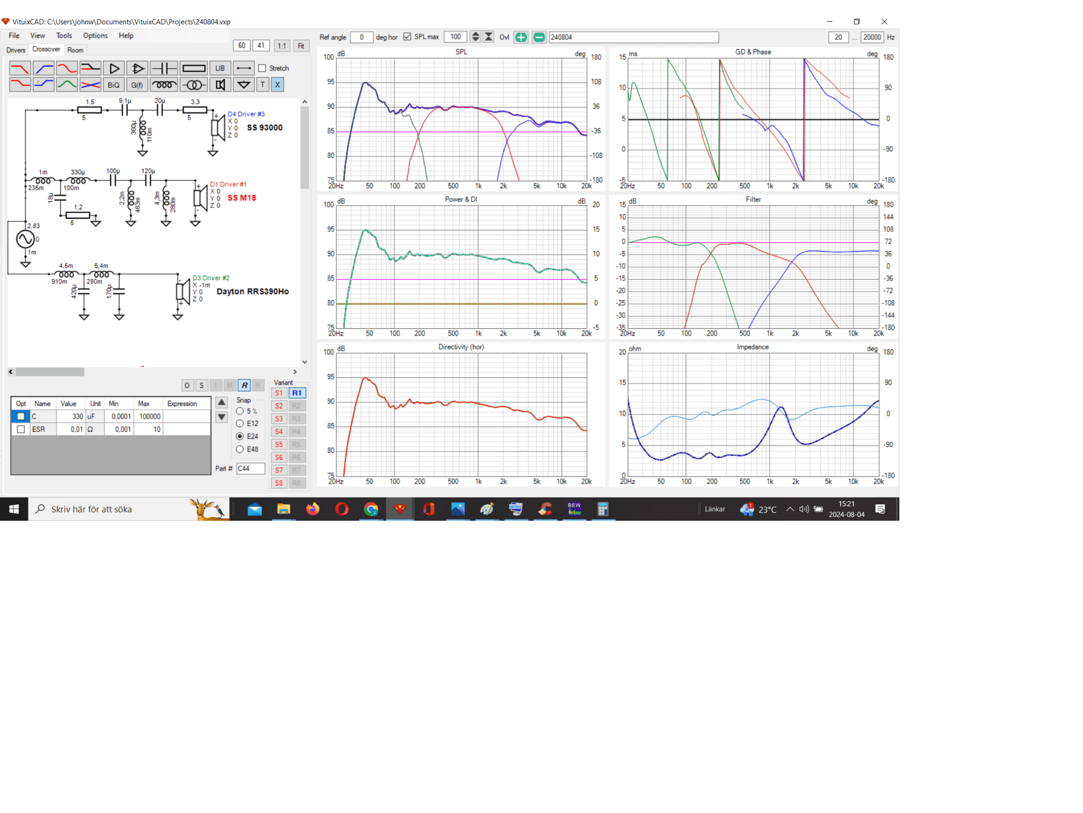Click schematic scroll-right arrow
The width and height of the screenshot is (1083, 813).
[x=295, y=372]
